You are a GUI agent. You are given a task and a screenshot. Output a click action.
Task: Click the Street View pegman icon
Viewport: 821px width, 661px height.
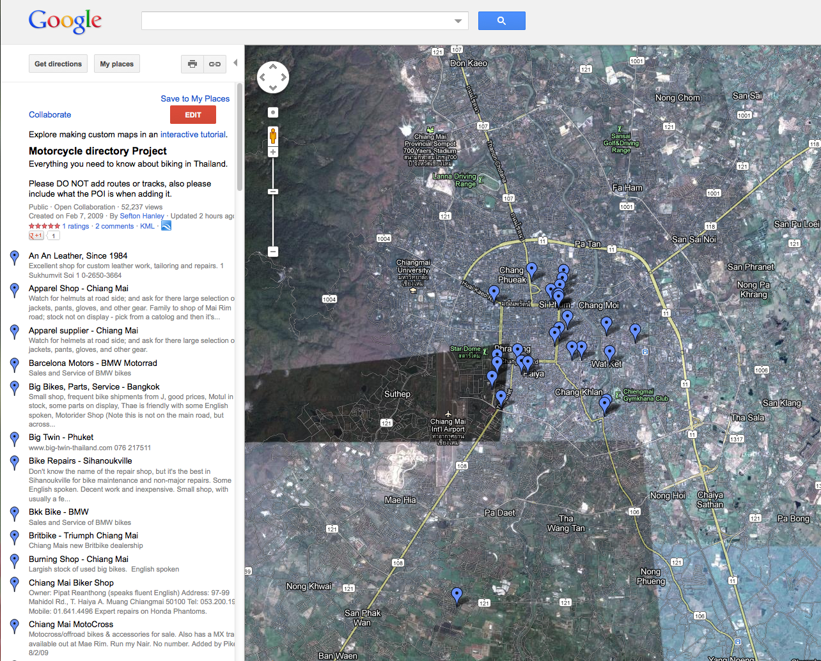(273, 135)
